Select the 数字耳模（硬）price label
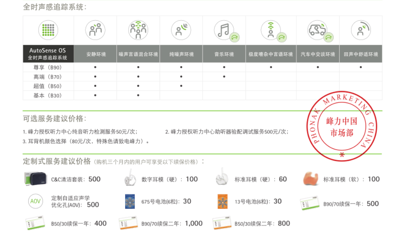 tap(170, 179)
